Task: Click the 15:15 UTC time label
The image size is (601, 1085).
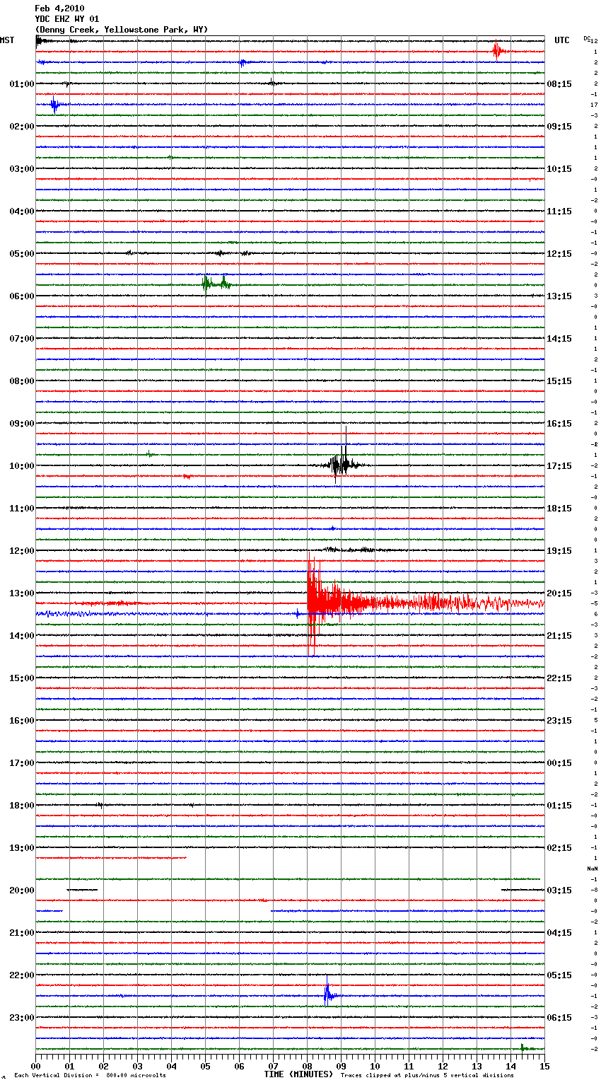Action: coord(559,381)
